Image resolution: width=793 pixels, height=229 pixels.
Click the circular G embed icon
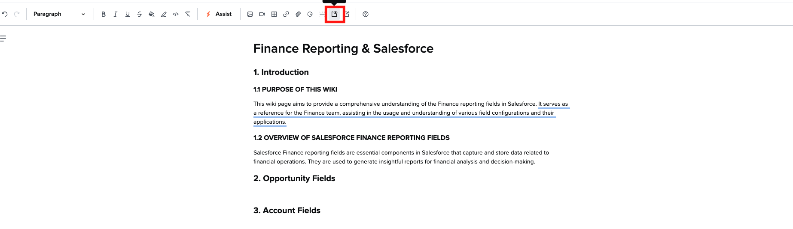pyautogui.click(x=310, y=14)
